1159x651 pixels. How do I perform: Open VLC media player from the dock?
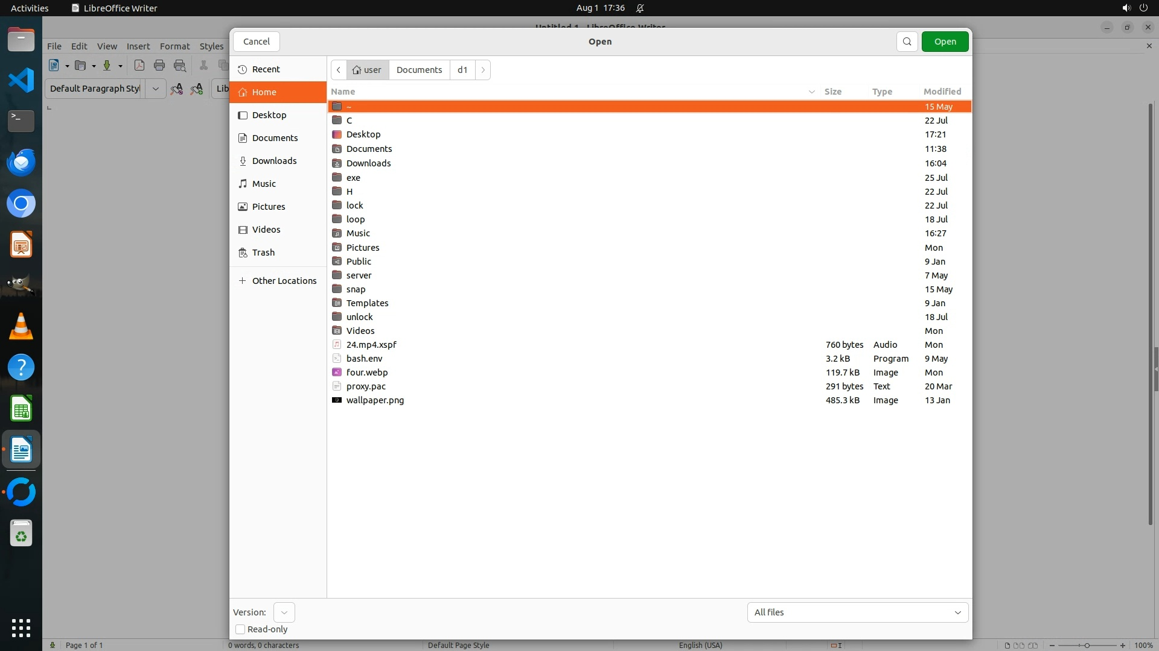21,326
